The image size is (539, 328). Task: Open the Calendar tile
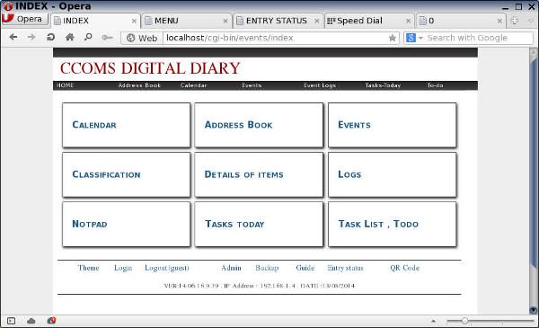point(127,125)
